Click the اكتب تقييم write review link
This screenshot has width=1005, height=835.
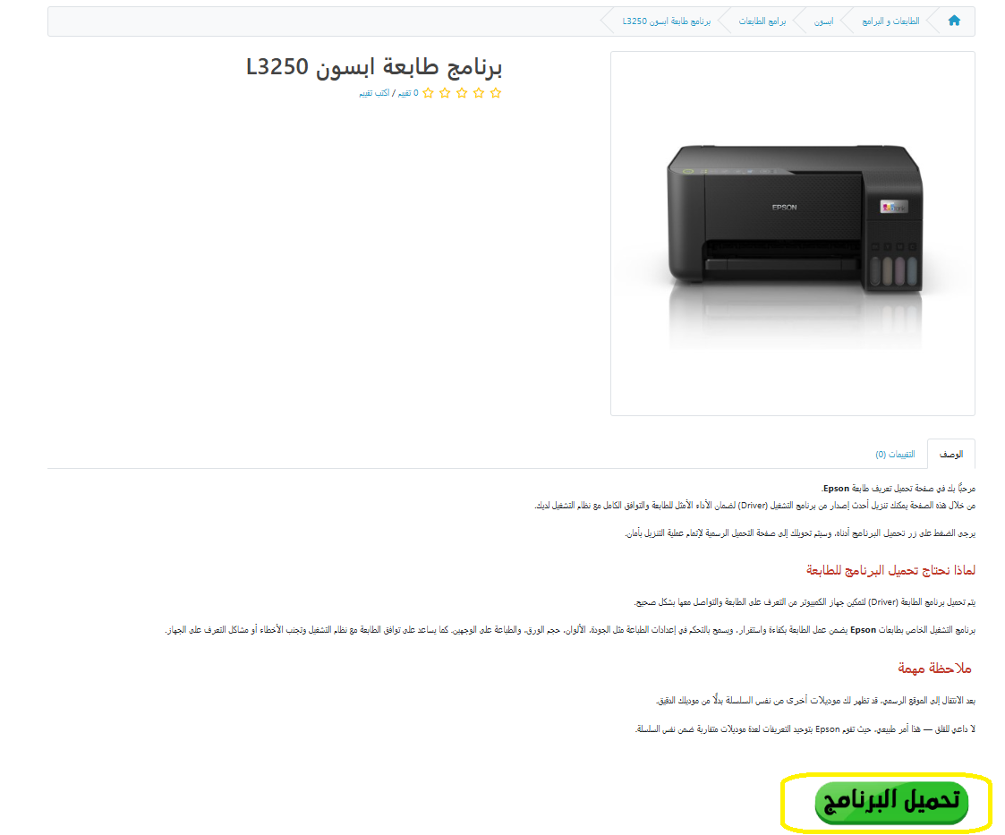[374, 93]
